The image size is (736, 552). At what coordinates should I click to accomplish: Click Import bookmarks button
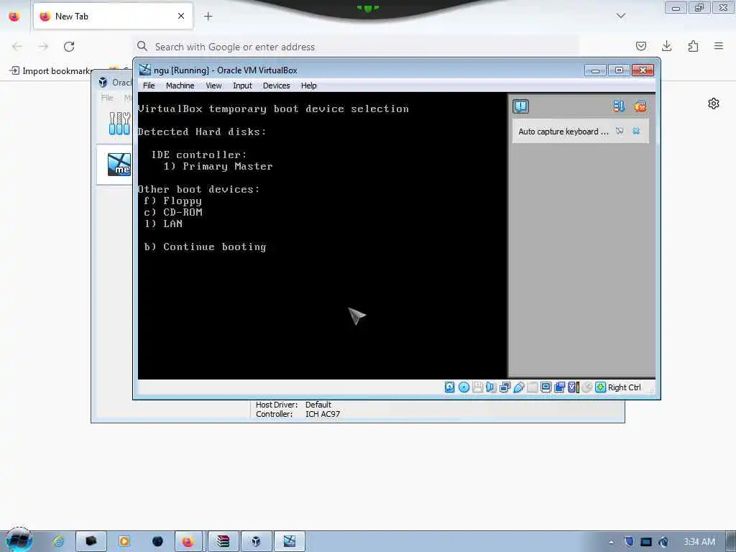click(50, 71)
